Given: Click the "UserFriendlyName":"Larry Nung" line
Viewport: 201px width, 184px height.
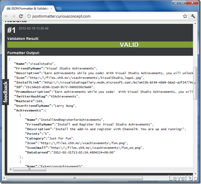Looking at the screenshot, I should pyautogui.click(x=45, y=106).
